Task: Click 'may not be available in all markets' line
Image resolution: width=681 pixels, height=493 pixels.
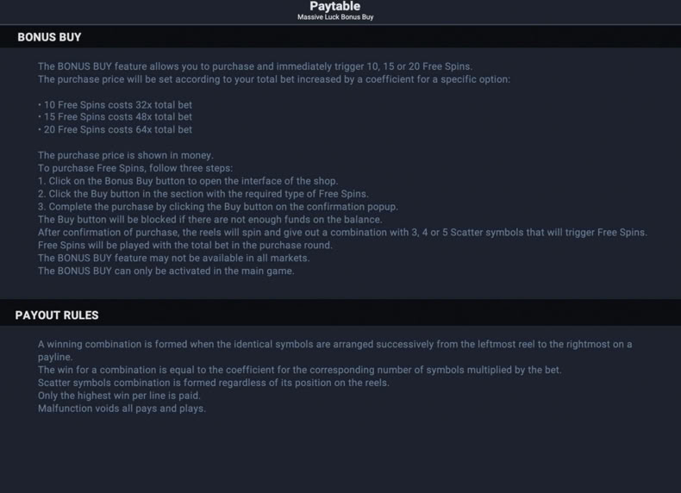Action: (x=174, y=258)
